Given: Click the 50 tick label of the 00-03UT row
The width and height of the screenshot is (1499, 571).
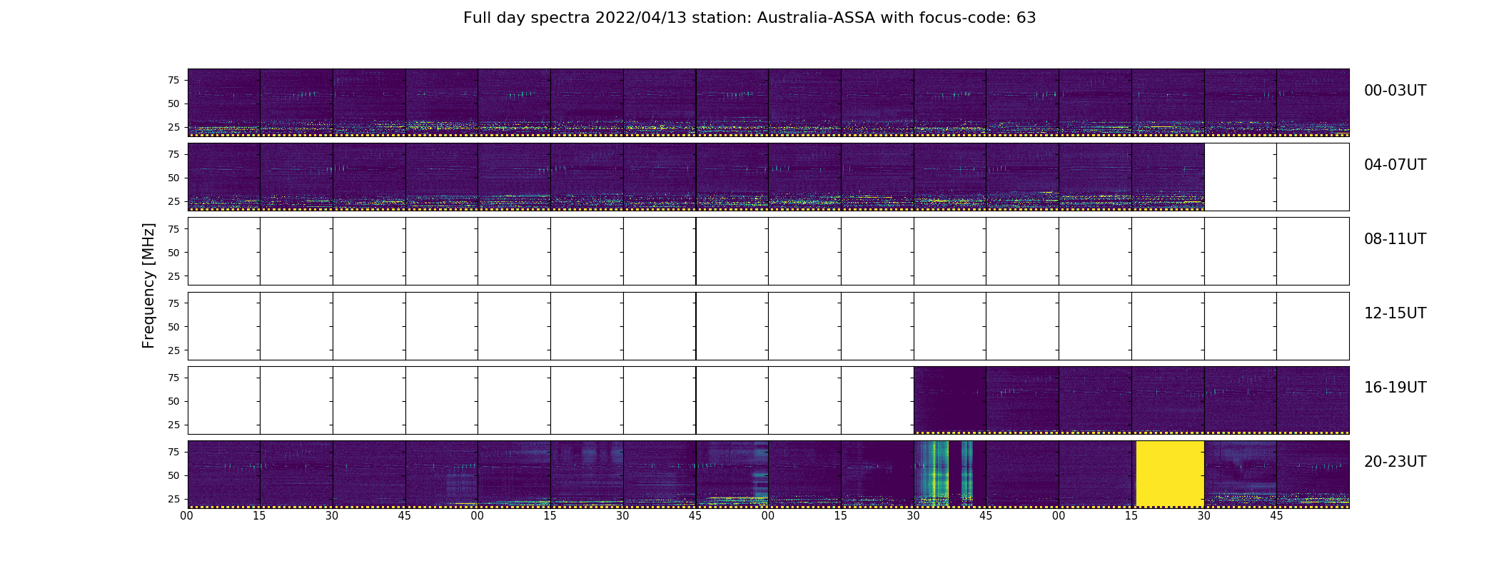Looking at the screenshot, I should coord(173,104).
